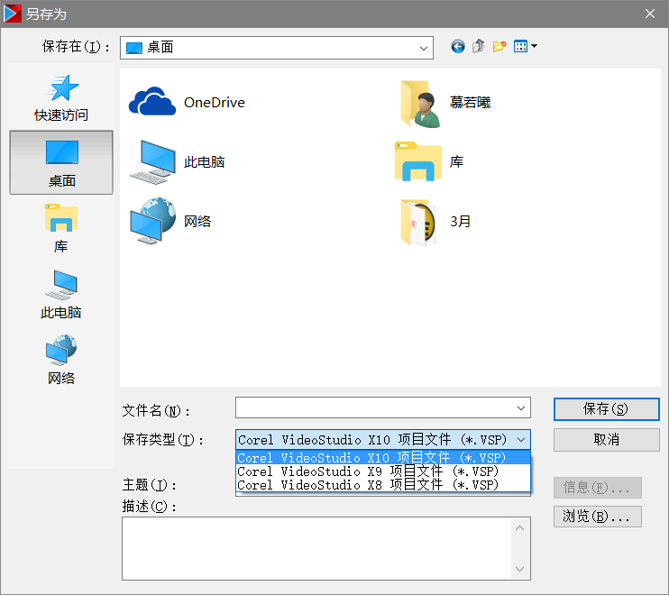Click the description scrollbar down arrow
Viewport: 669px width, 595px height.
(x=519, y=569)
